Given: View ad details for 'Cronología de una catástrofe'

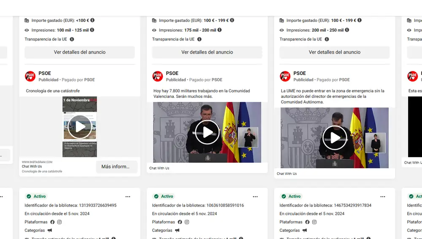Looking at the screenshot, I should tap(80, 52).
